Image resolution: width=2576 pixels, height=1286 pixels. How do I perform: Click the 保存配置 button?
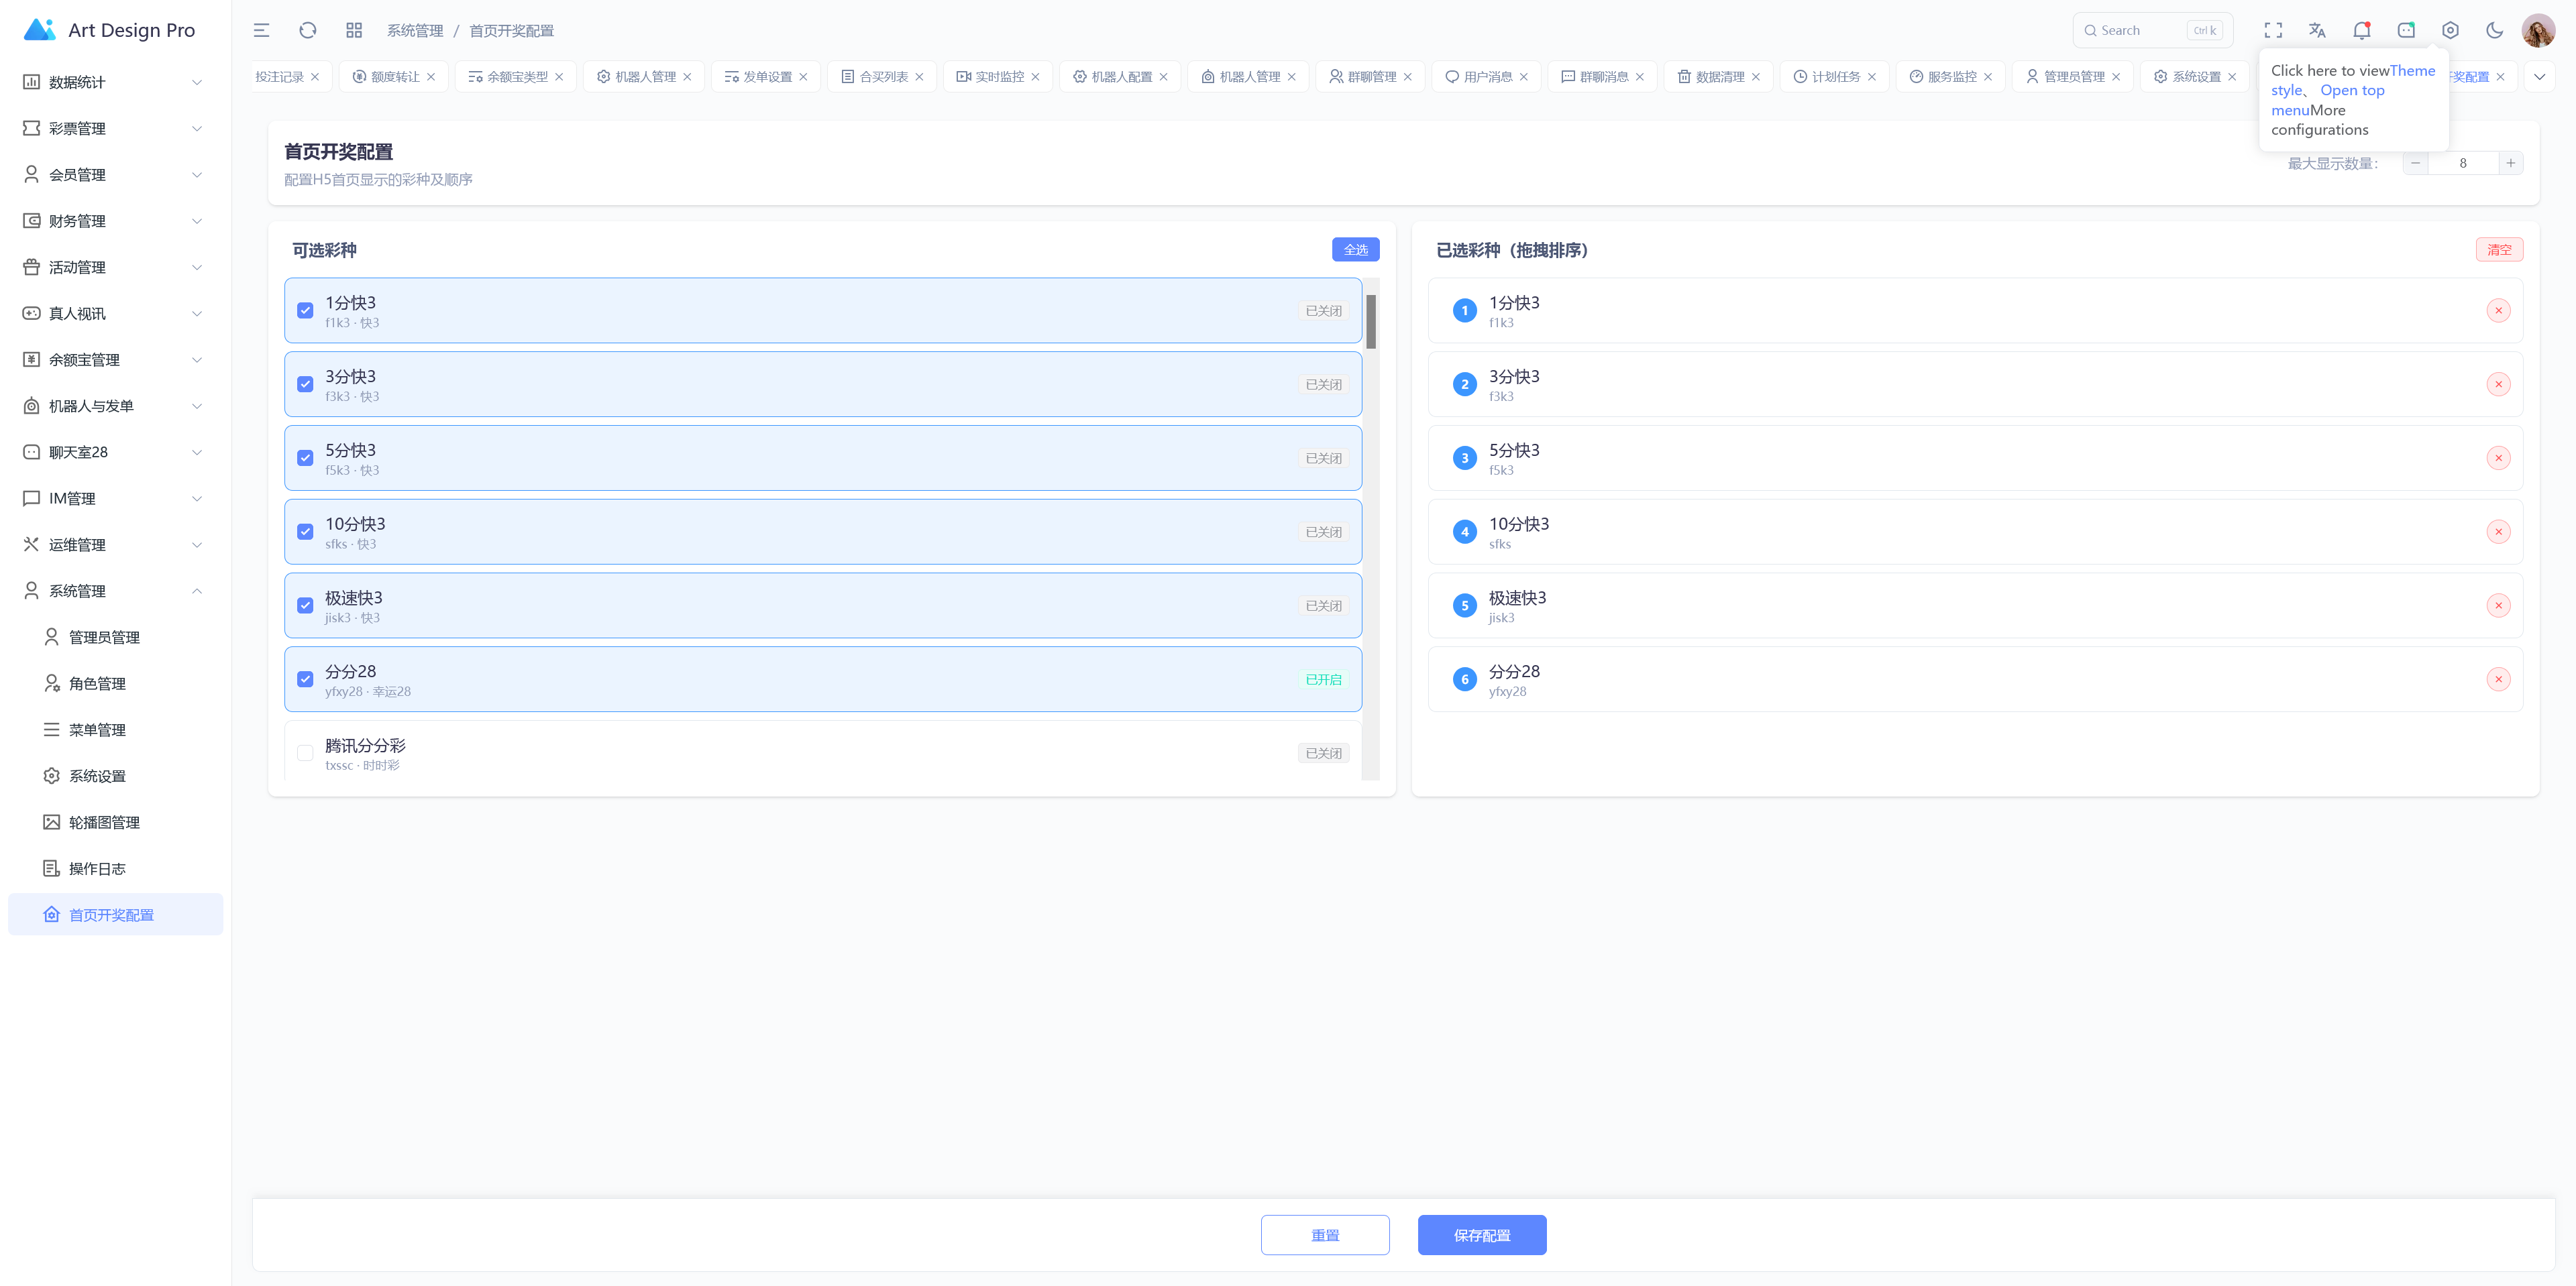(1481, 1235)
